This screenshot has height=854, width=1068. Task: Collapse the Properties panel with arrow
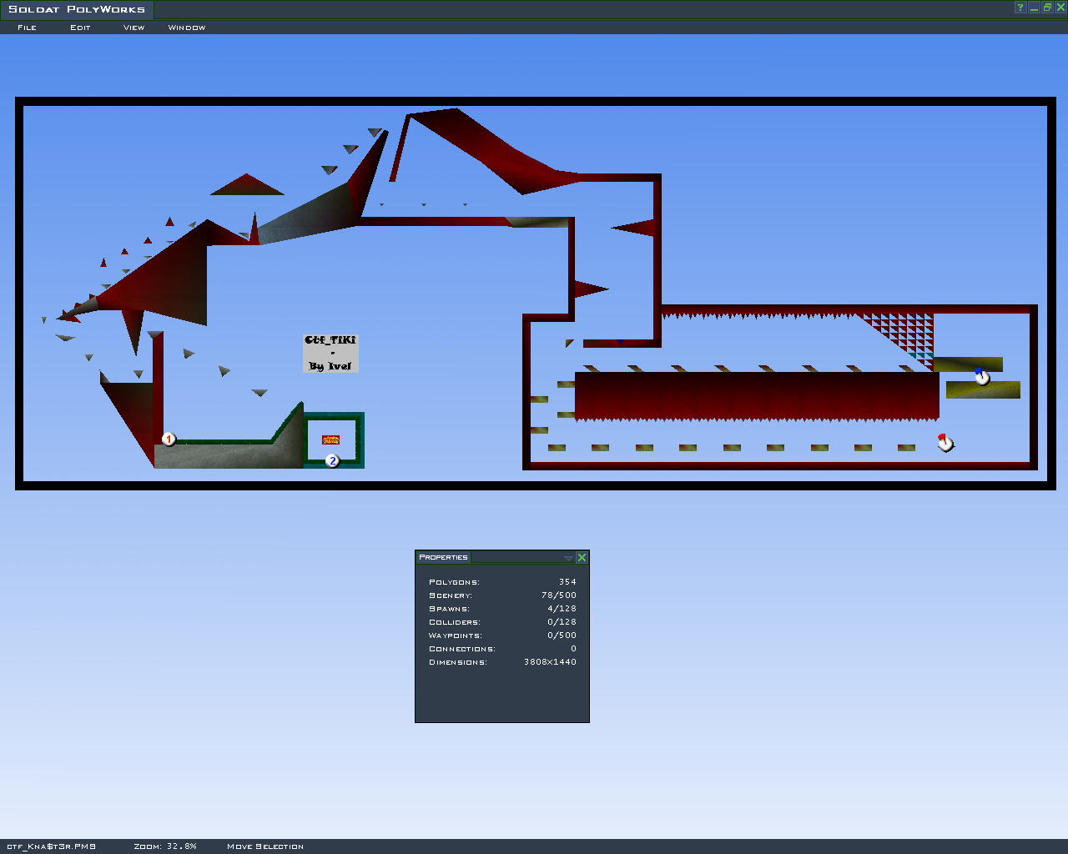(x=568, y=558)
